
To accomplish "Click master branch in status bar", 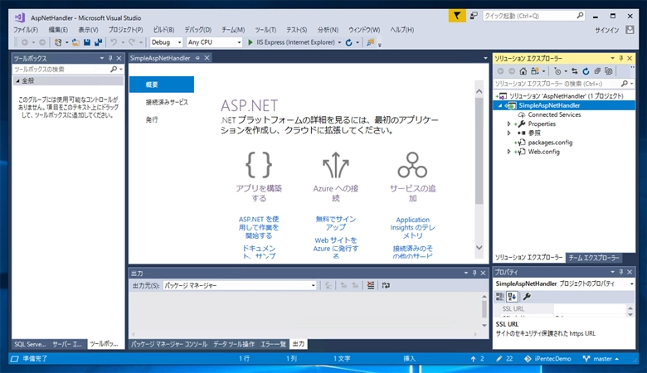I will (x=601, y=359).
